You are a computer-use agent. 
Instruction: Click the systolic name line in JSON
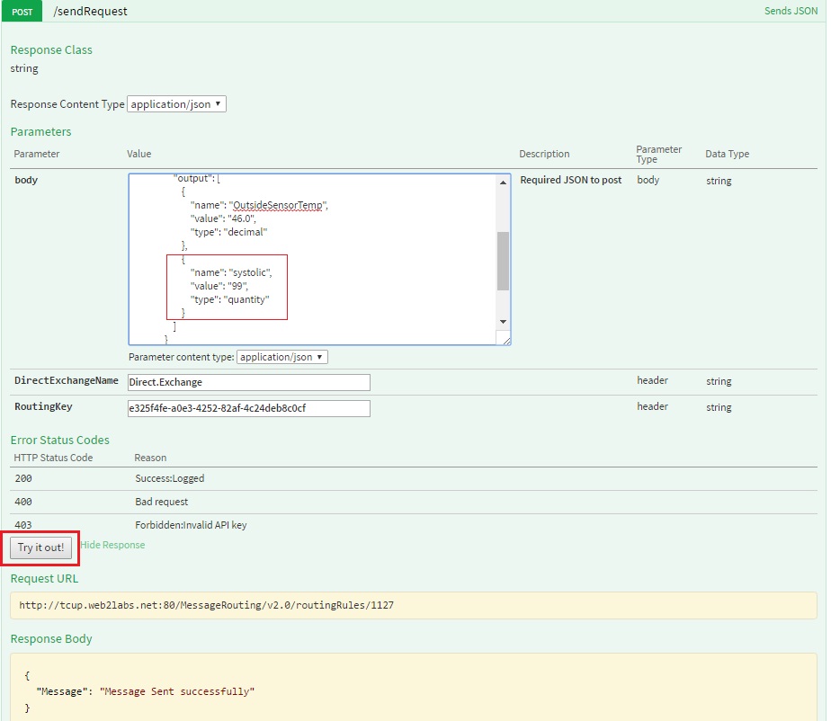231,272
